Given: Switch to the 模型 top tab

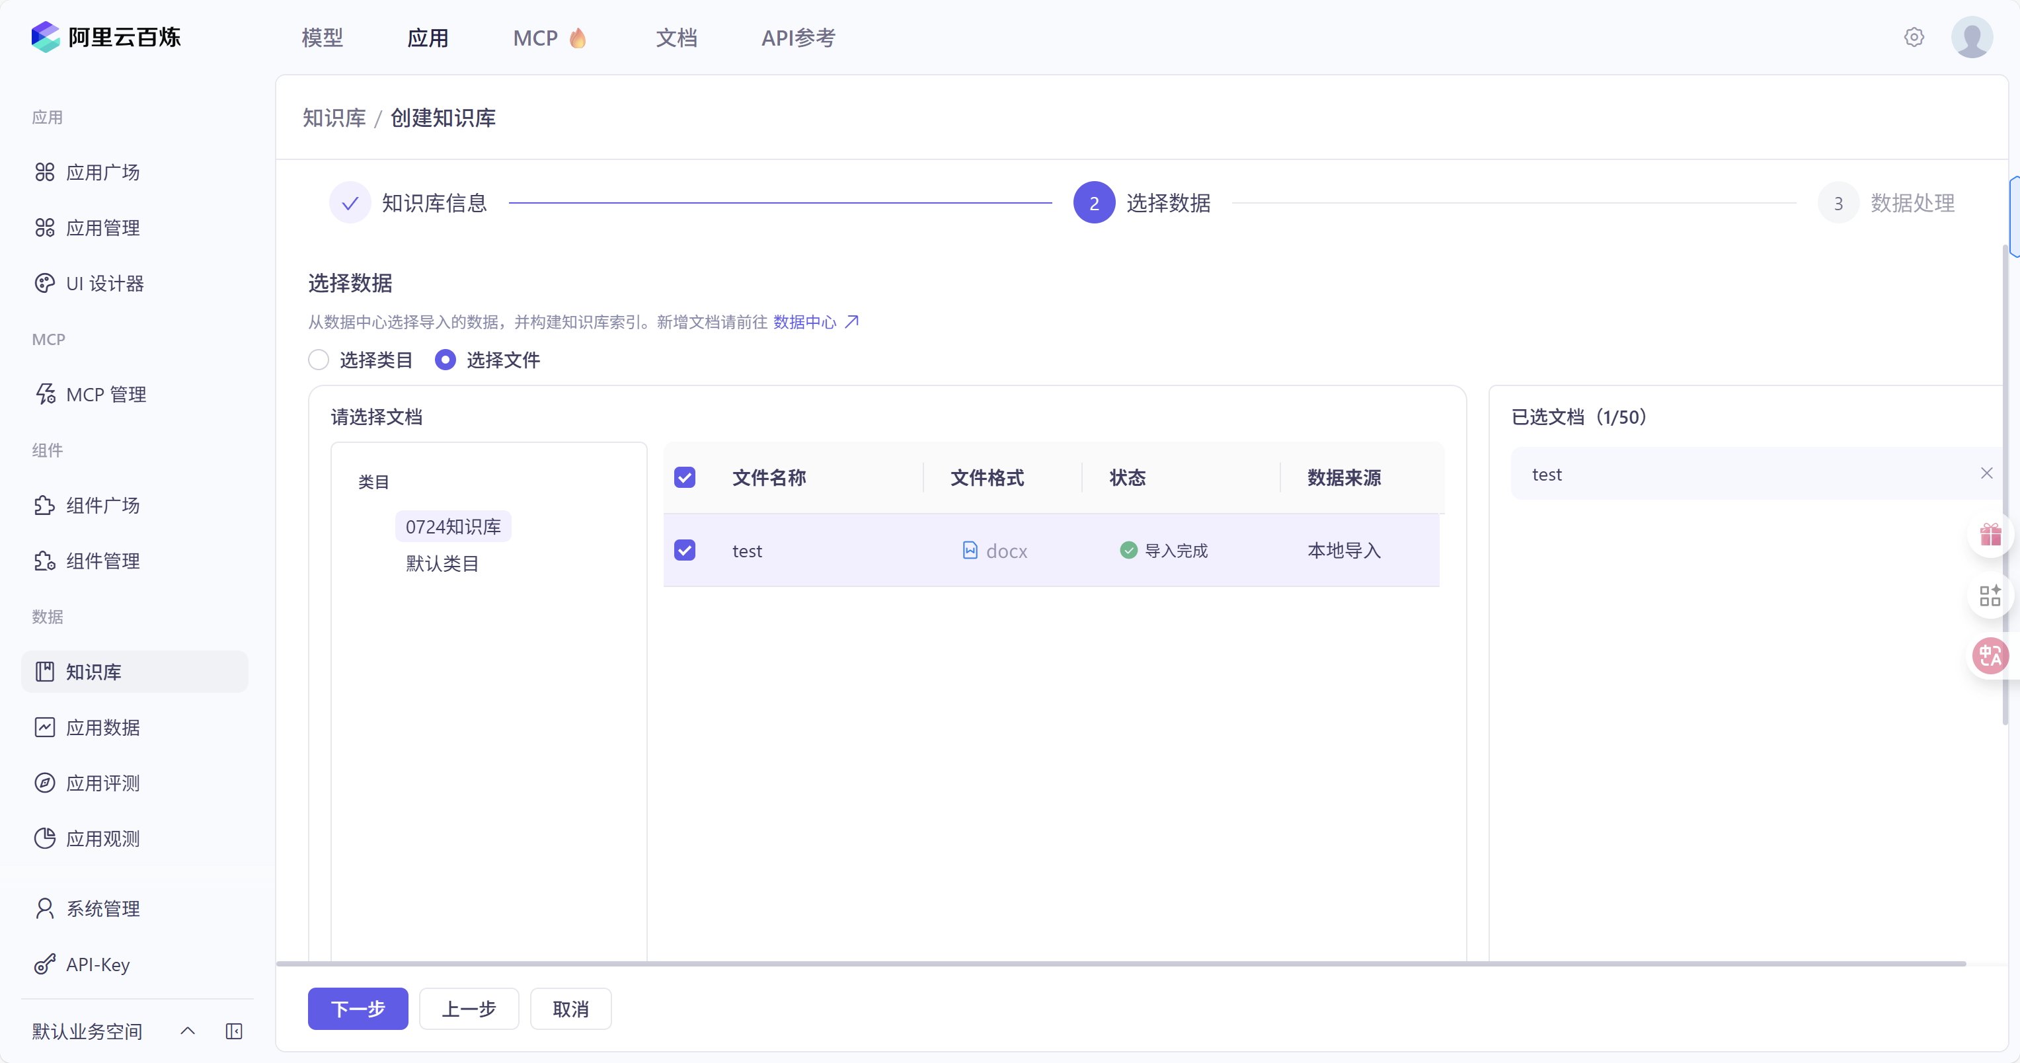Looking at the screenshot, I should tap(323, 38).
